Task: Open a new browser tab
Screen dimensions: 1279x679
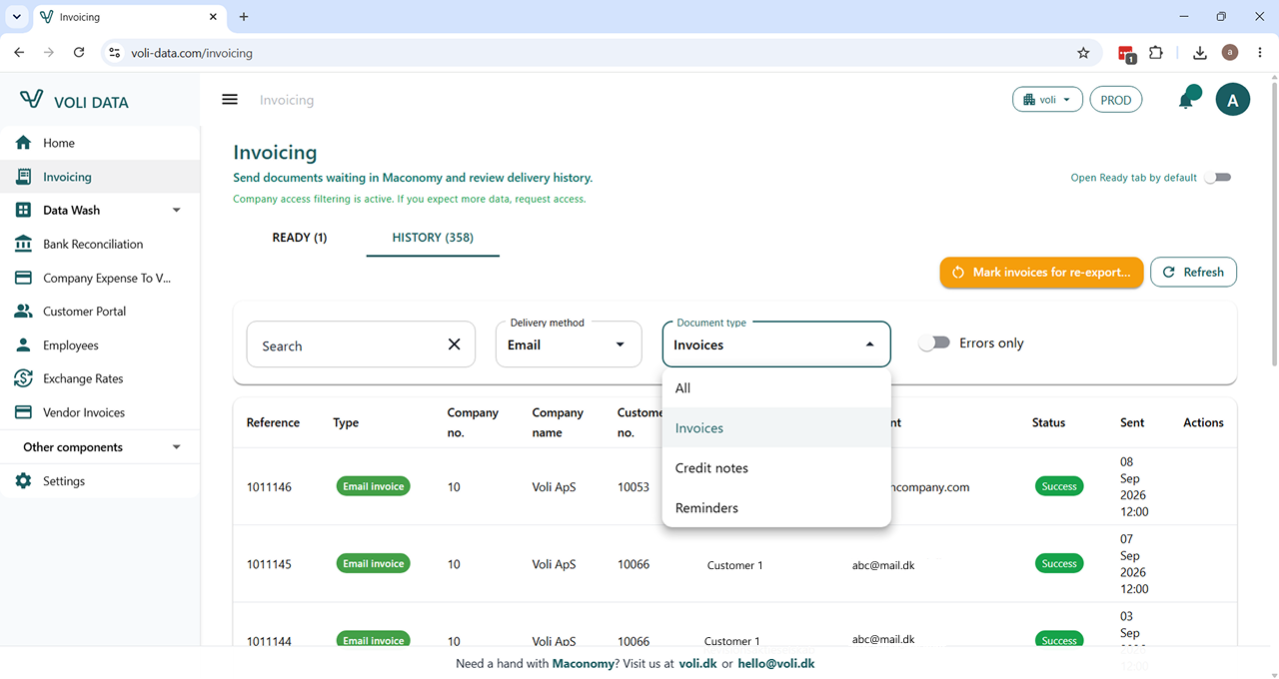Action: point(244,17)
